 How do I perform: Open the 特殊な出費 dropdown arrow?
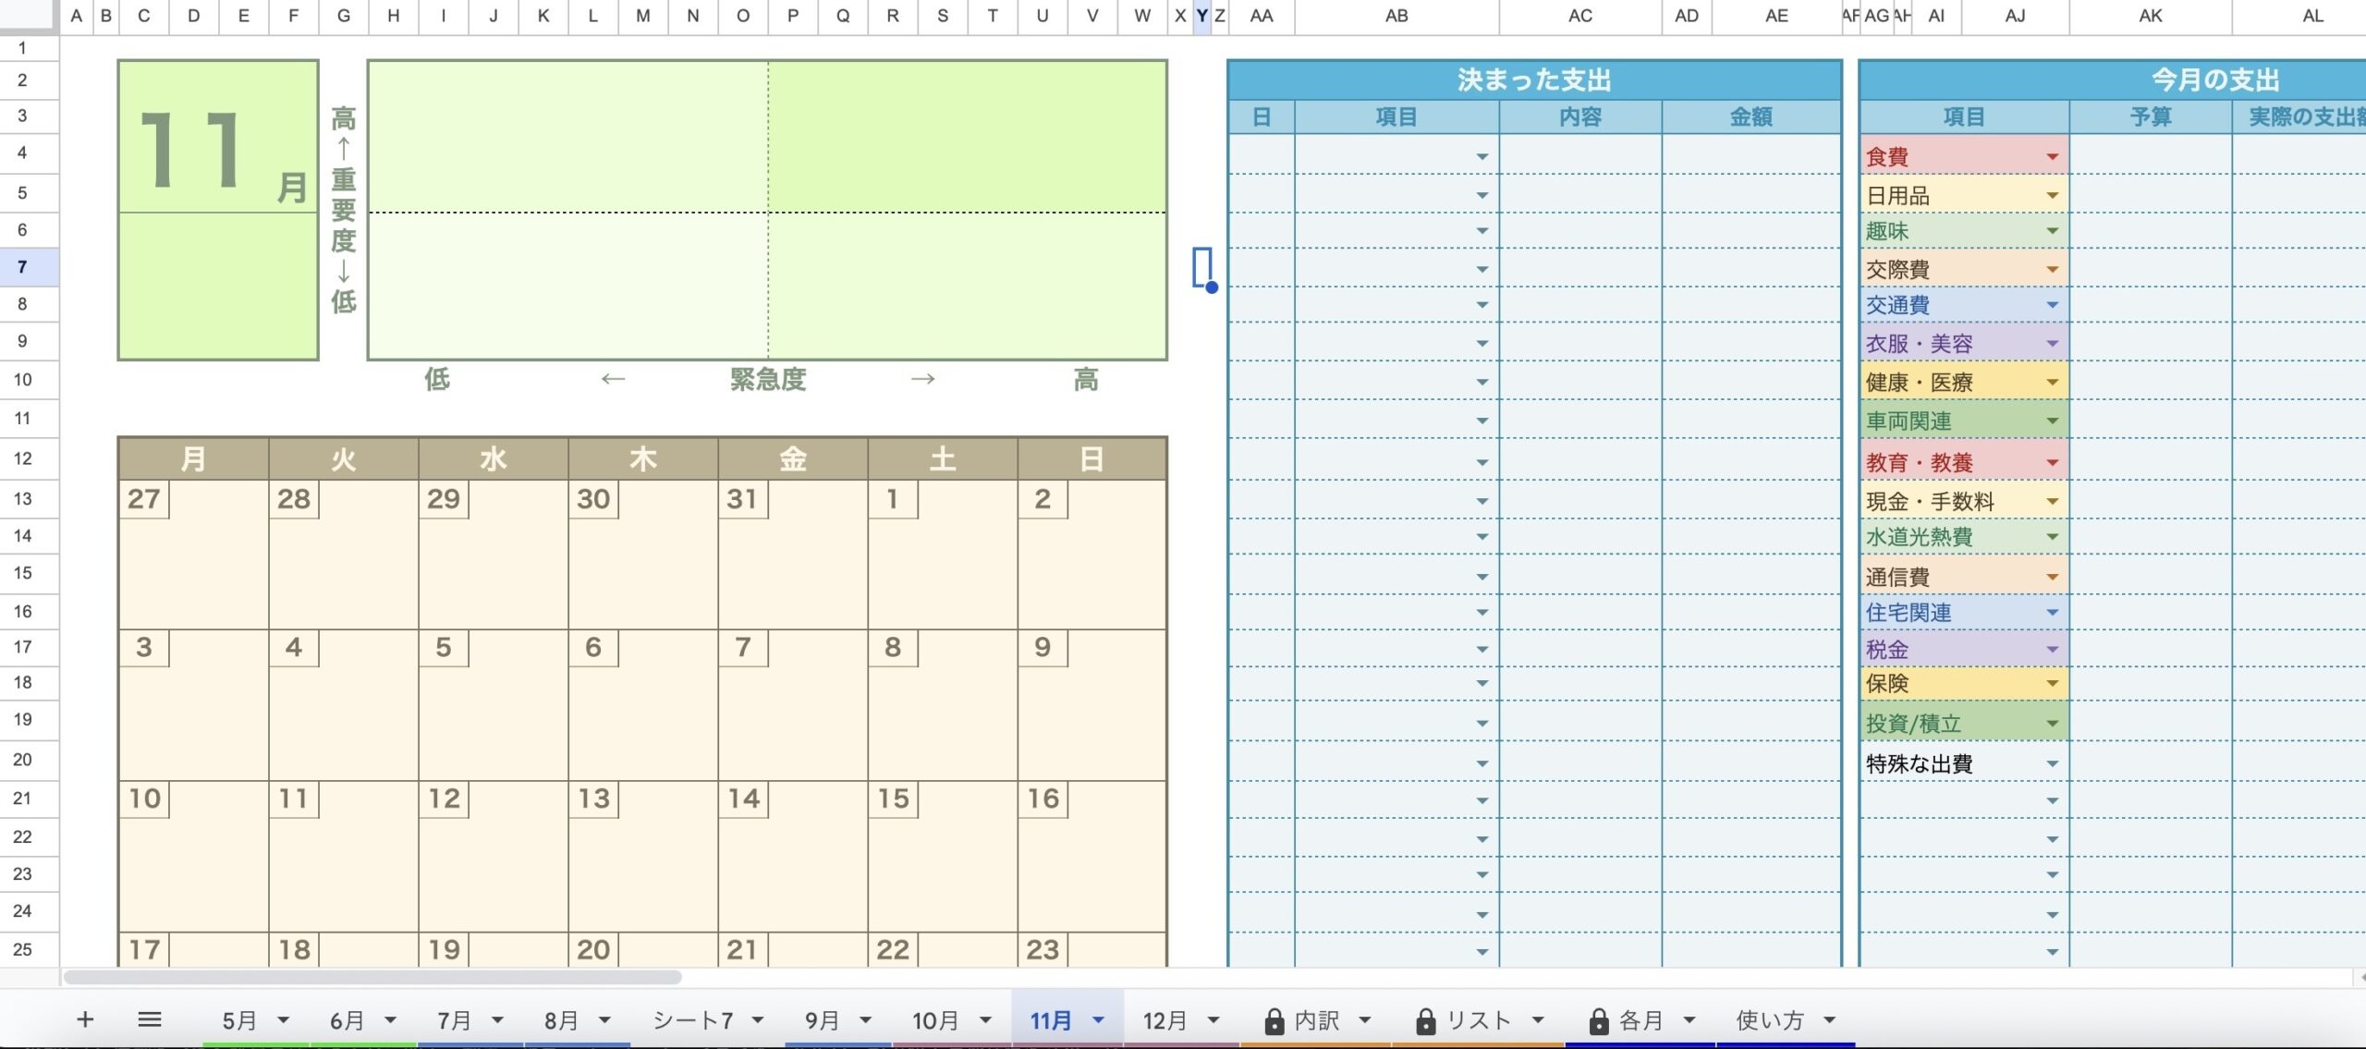point(2052,764)
